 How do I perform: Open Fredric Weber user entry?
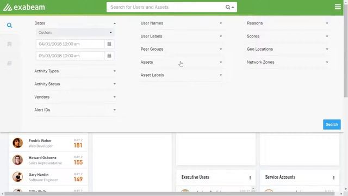[48, 143]
